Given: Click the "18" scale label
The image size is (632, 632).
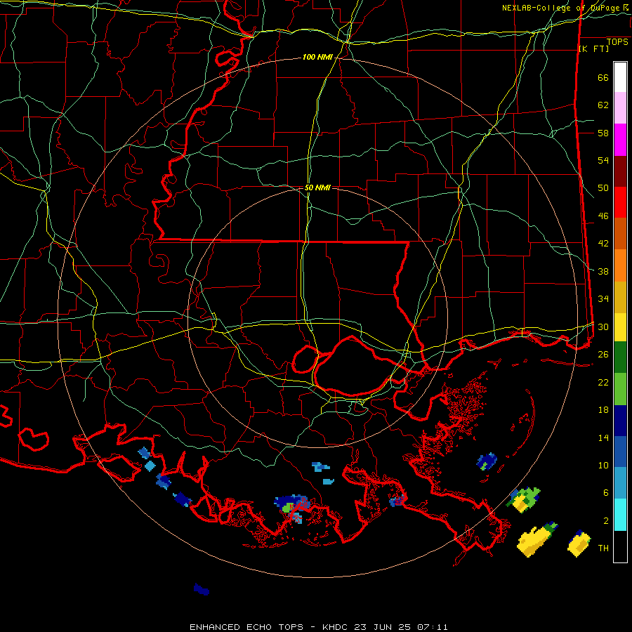Looking at the screenshot, I should pos(603,410).
